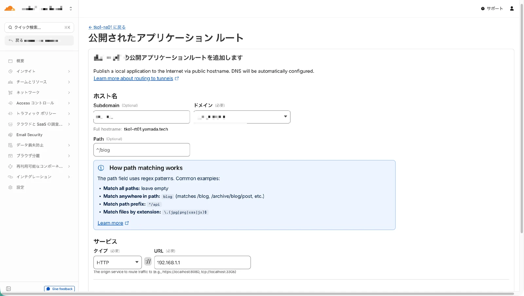Click the 再利用可能なコンポーネント sidebar icon
Viewport: 524px width, 296px height.
point(10,166)
